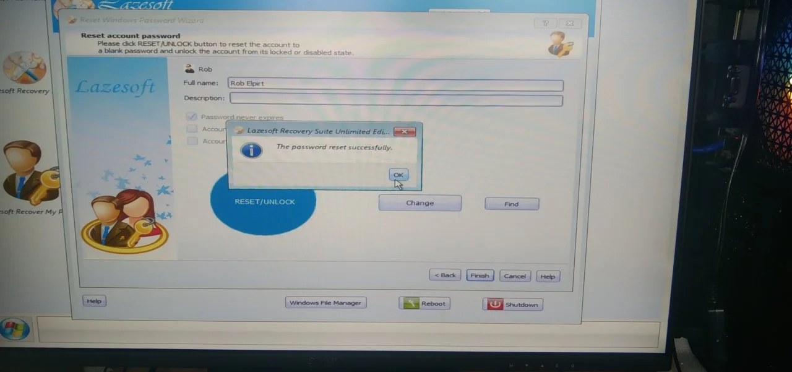Screen dimensions: 792x372
Task: Click the Finish button
Action: coord(480,276)
